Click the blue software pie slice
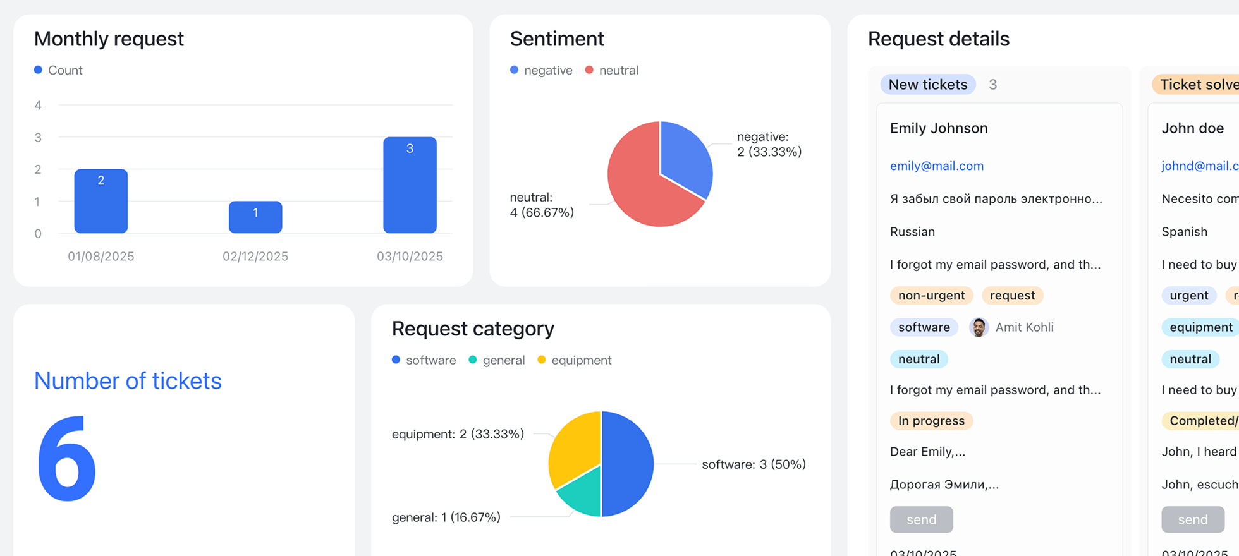Image resolution: width=1239 pixels, height=556 pixels. 627,464
